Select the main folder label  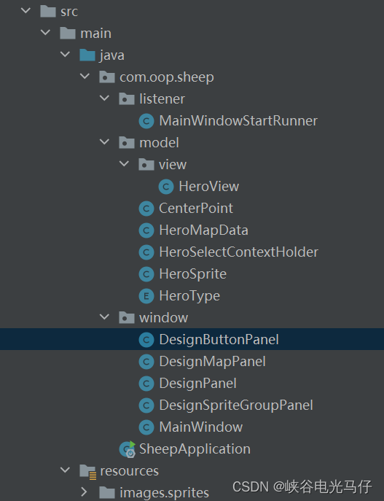click(95, 34)
